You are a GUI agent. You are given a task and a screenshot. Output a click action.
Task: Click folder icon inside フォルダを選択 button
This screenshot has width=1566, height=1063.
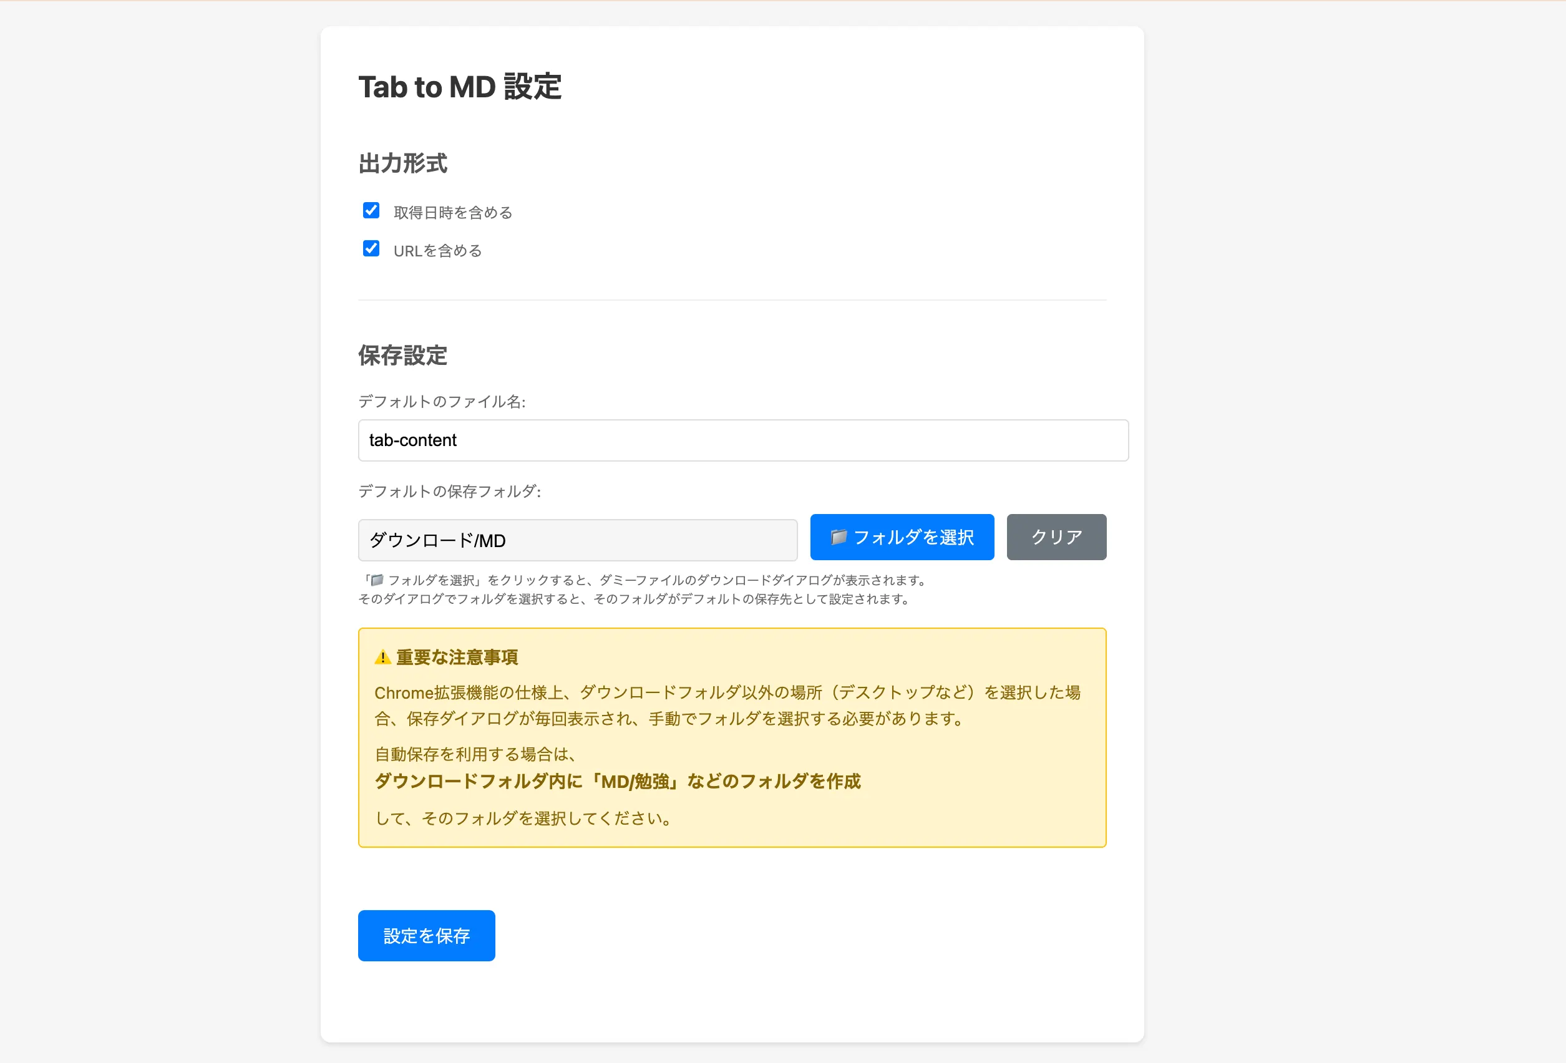point(839,537)
